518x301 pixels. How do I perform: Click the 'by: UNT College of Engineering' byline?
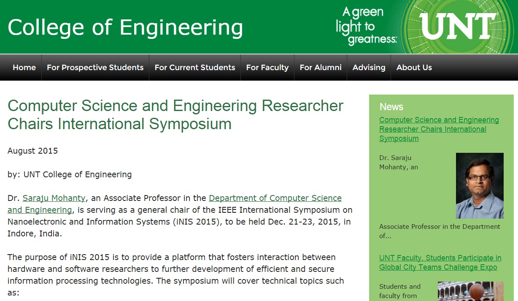(70, 174)
